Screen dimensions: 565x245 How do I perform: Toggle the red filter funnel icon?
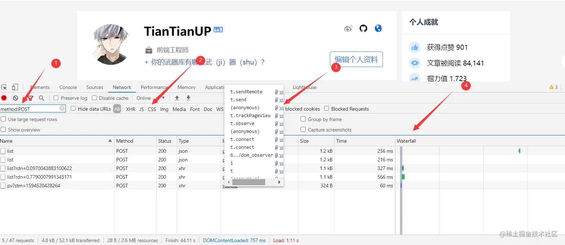pos(30,98)
